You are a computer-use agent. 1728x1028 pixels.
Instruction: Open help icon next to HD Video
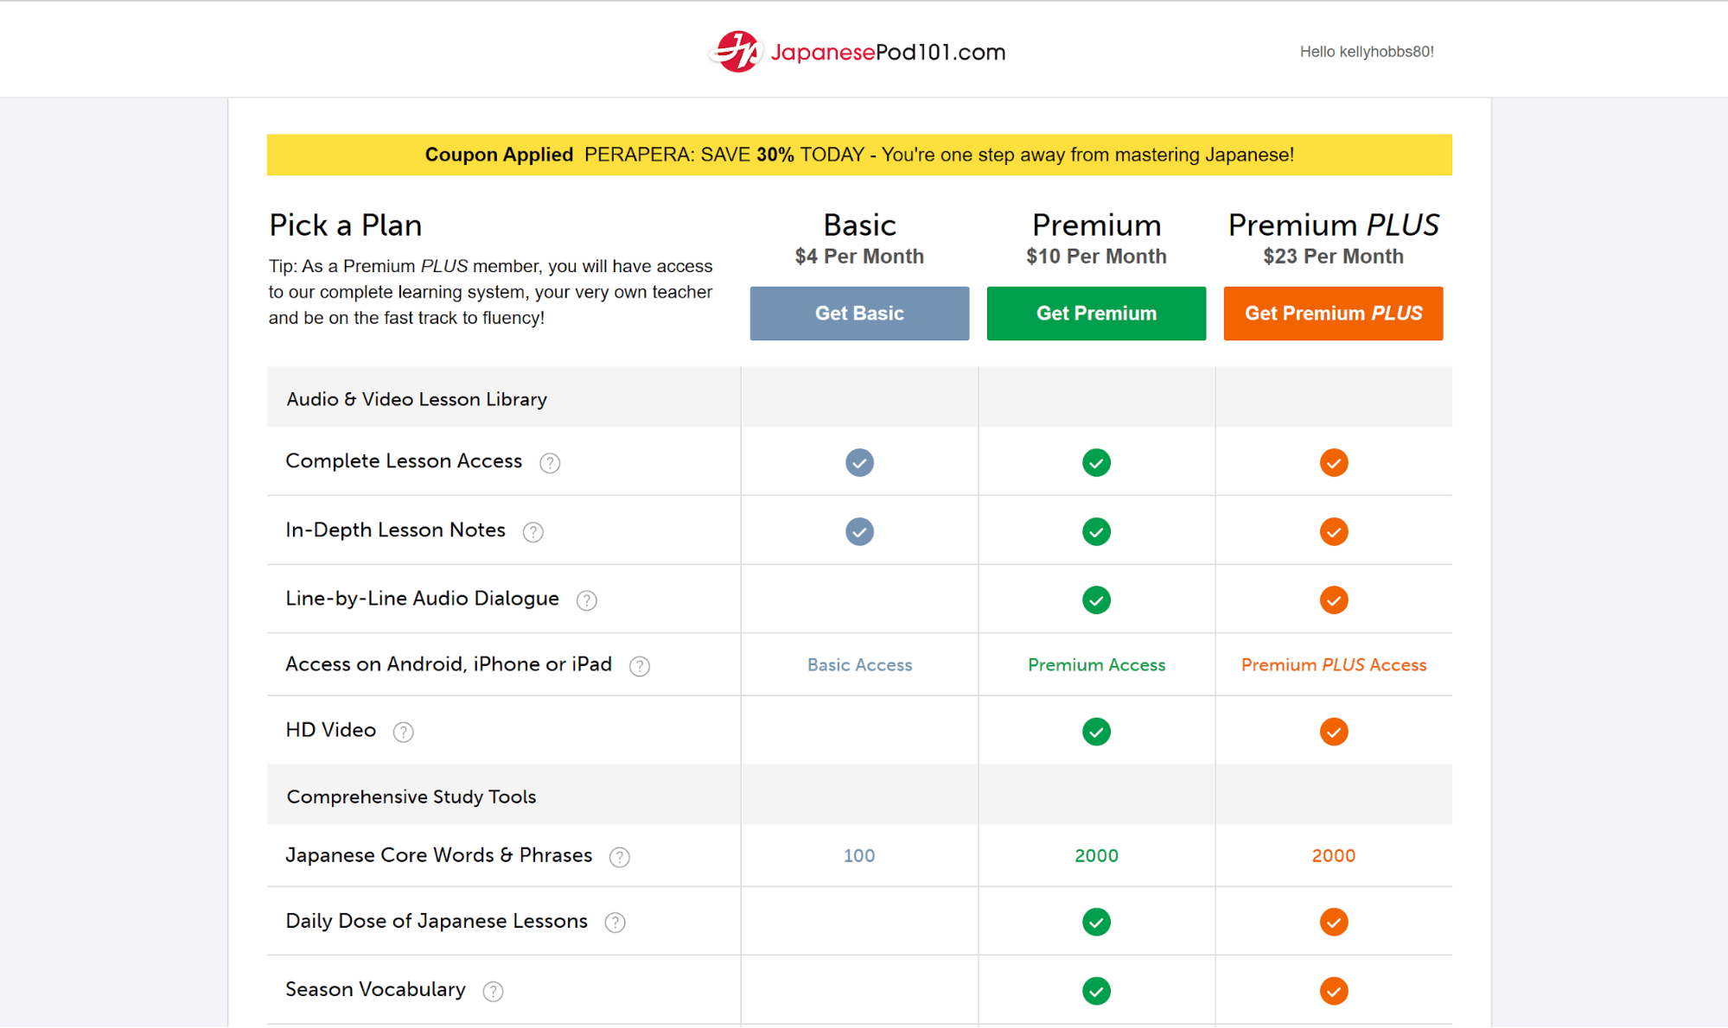click(403, 733)
